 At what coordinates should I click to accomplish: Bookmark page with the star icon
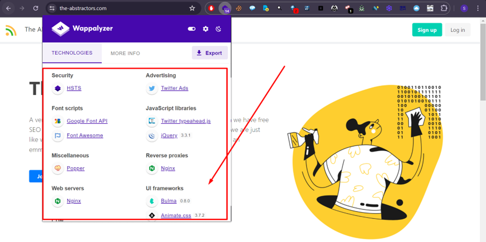[192, 8]
